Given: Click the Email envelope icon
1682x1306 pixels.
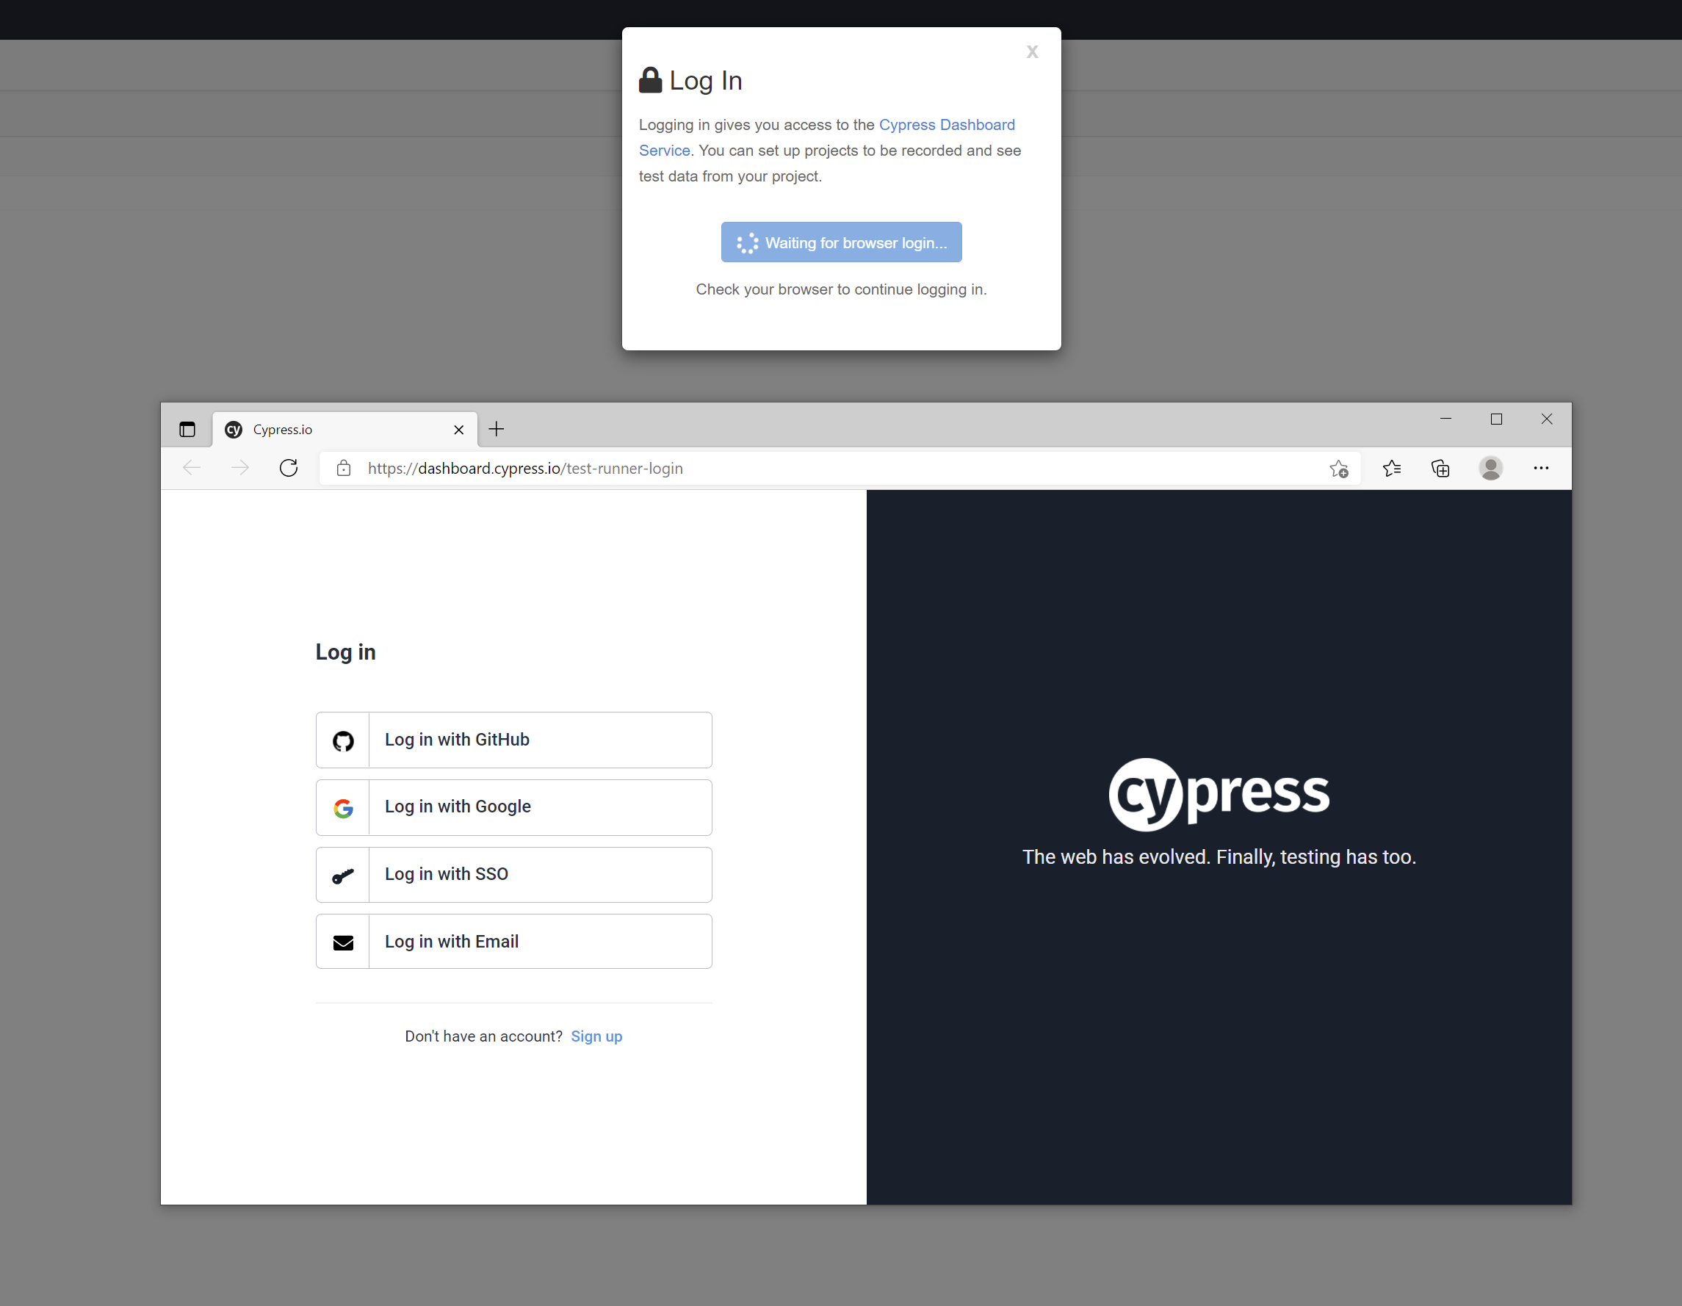Looking at the screenshot, I should [x=343, y=942].
